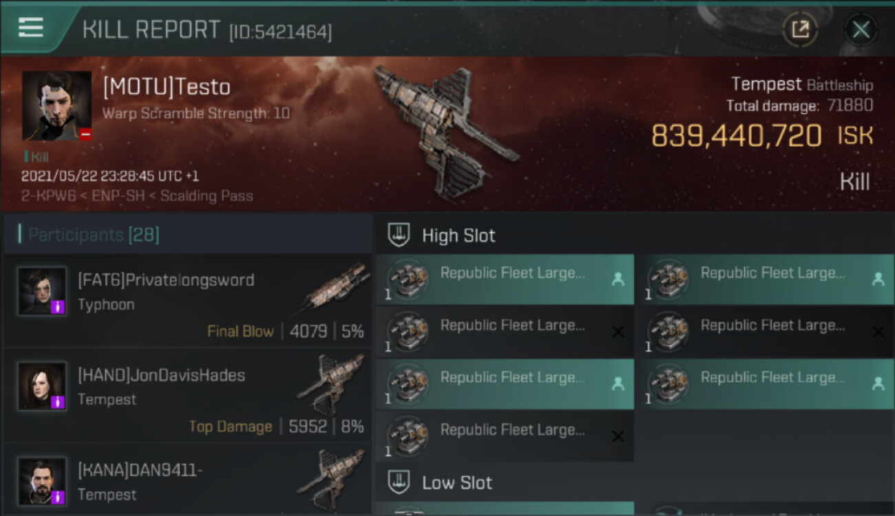The height and width of the screenshot is (516, 895).
Task: Open the hamburger menu
Action: pos(31,28)
